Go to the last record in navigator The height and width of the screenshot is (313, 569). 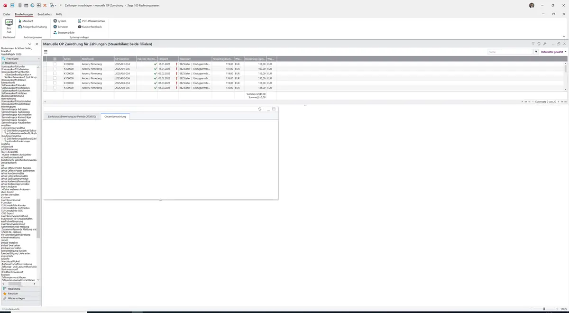(x=566, y=101)
